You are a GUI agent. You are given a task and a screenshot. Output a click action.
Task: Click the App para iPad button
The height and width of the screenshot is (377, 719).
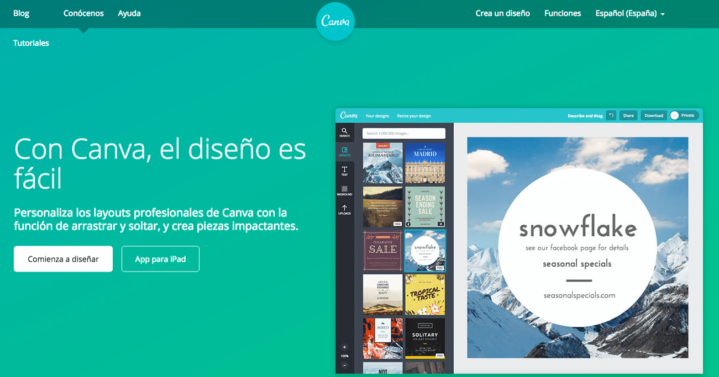160,259
